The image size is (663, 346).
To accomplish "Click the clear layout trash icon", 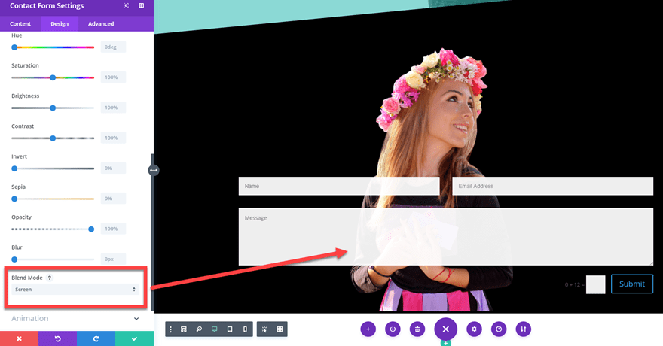I will (417, 329).
